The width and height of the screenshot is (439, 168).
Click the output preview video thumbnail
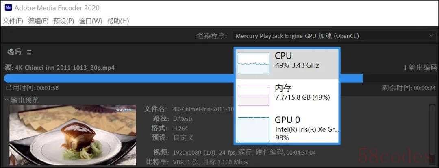[x=72, y=134]
